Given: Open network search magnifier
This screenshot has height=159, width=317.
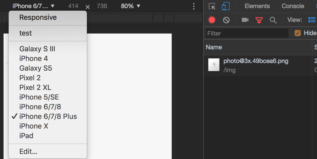Looking at the screenshot, I should click(x=273, y=20).
